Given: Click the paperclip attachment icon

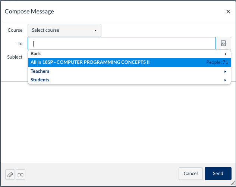Looking at the screenshot, I should point(10,175).
